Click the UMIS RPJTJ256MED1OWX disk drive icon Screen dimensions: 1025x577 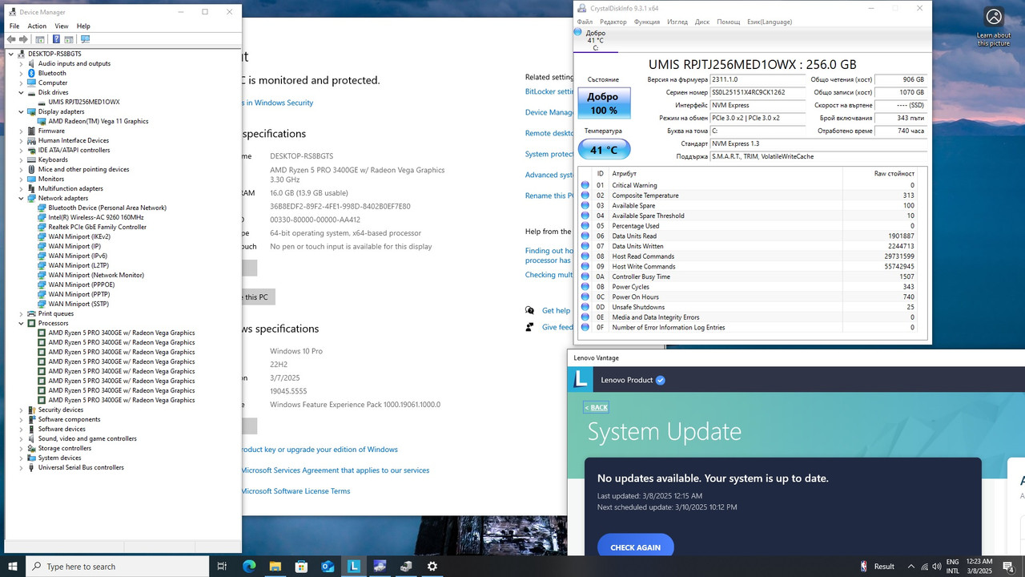coord(42,102)
